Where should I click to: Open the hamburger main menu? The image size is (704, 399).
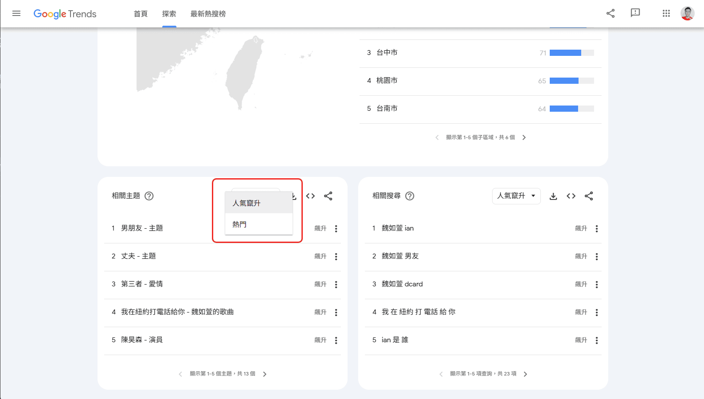click(16, 13)
